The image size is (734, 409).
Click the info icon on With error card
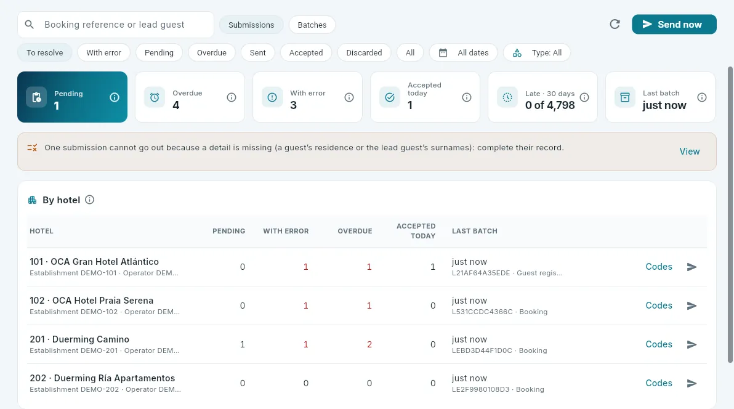pyautogui.click(x=349, y=97)
